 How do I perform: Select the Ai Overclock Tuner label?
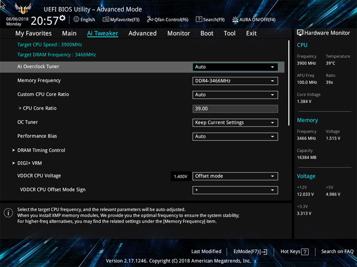38,67
